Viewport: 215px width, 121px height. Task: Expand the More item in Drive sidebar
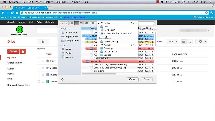11,79
